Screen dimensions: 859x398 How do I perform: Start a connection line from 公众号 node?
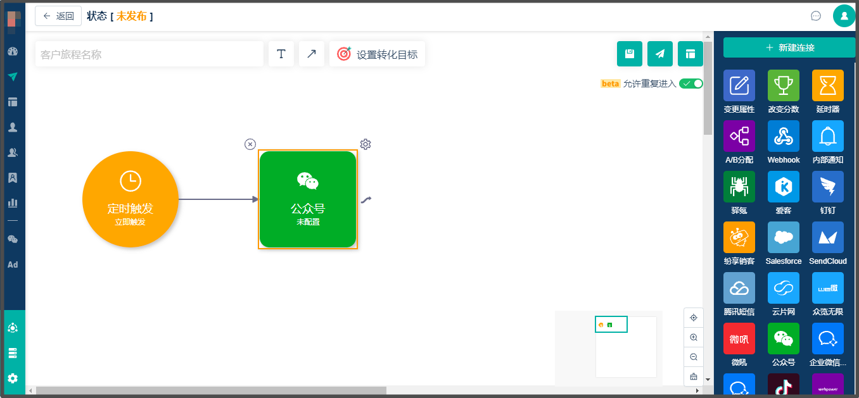(x=366, y=200)
